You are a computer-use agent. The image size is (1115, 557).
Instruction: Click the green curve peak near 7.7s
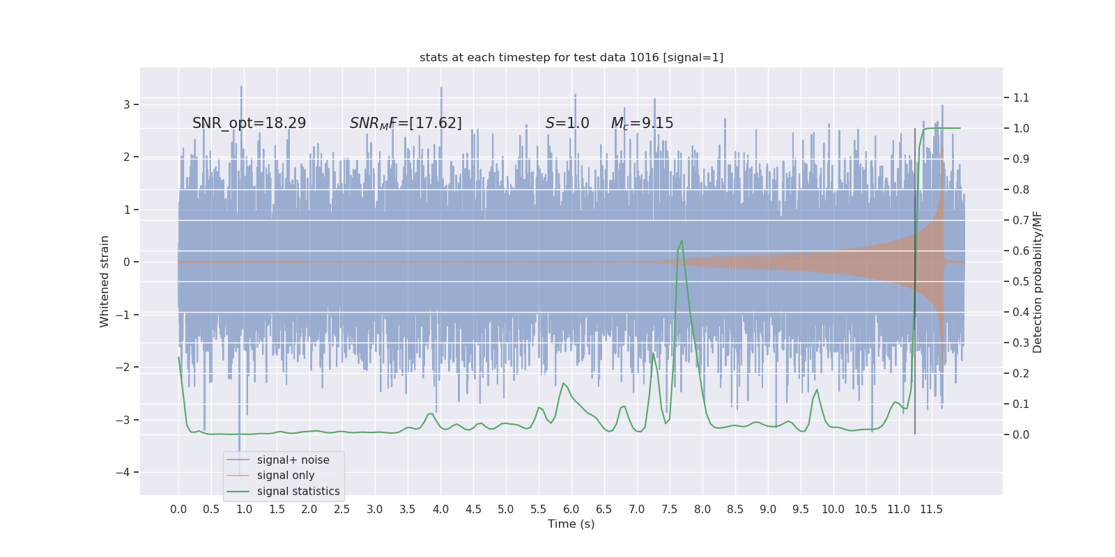coord(682,241)
